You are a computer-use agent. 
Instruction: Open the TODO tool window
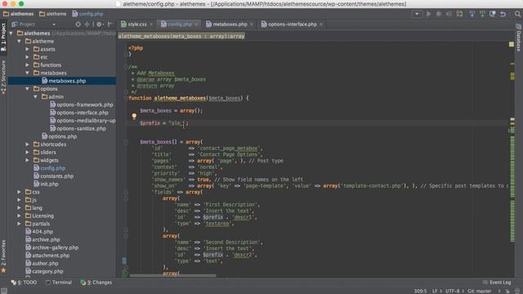(24, 283)
